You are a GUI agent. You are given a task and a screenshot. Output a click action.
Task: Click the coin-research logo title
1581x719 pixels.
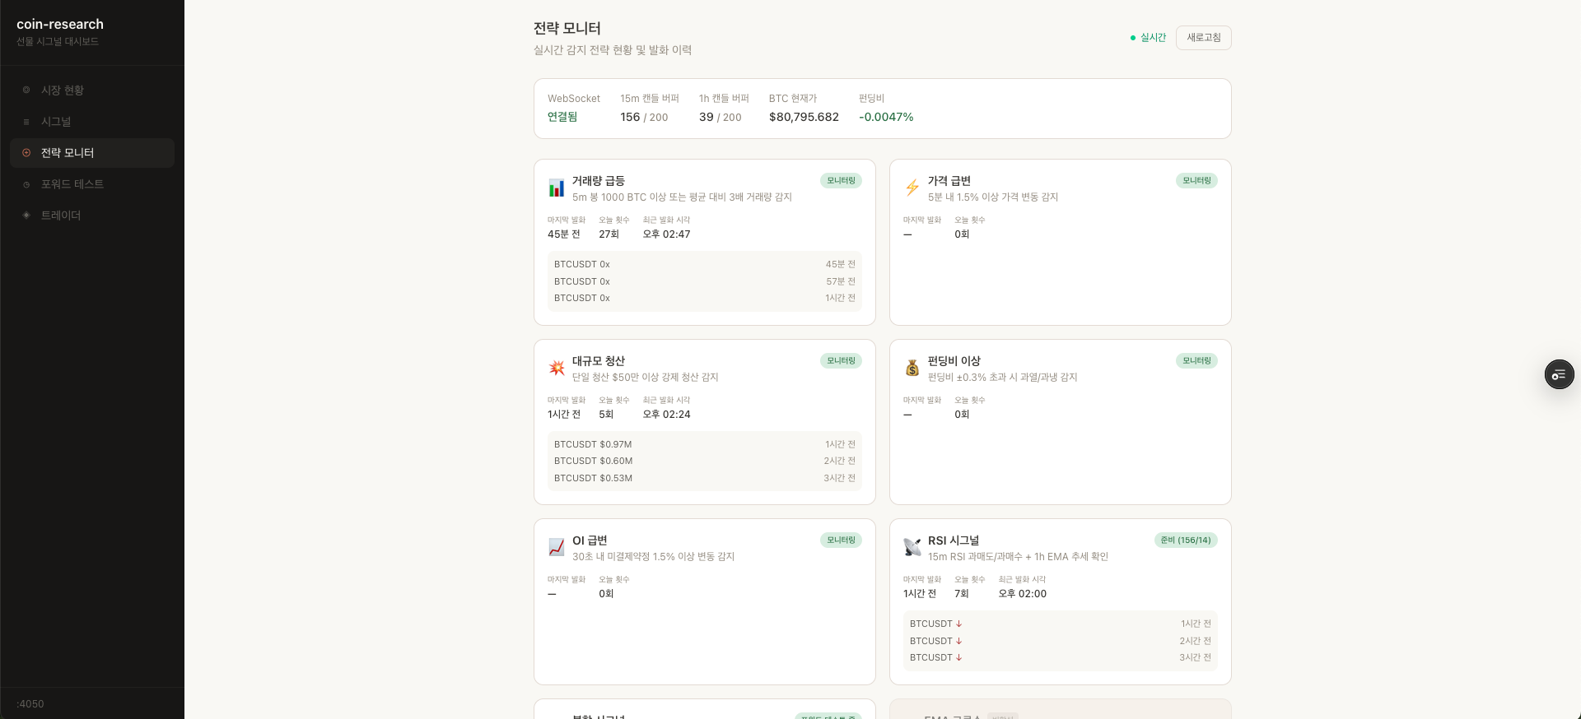tap(60, 25)
